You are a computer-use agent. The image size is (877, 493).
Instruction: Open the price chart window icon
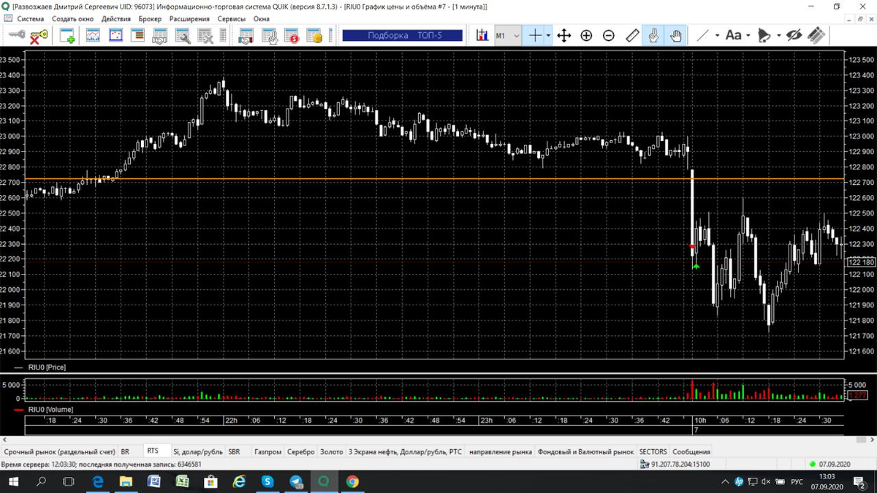click(93, 35)
